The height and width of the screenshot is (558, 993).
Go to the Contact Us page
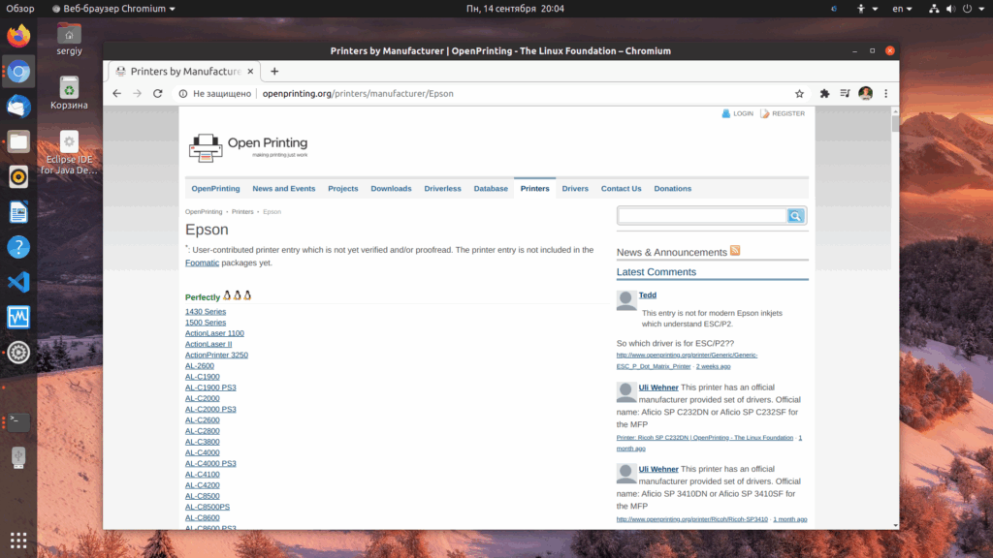pyautogui.click(x=621, y=189)
